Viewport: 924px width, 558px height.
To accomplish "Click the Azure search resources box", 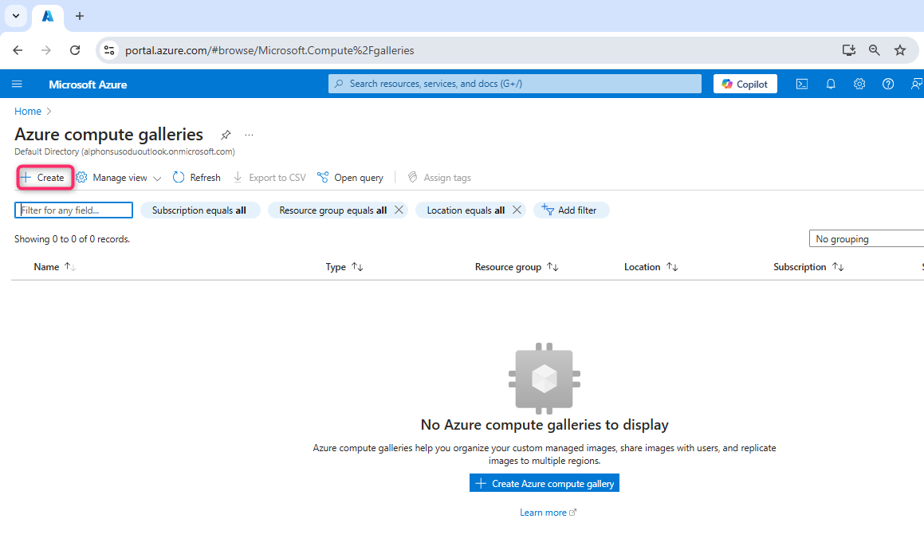I will pos(515,84).
